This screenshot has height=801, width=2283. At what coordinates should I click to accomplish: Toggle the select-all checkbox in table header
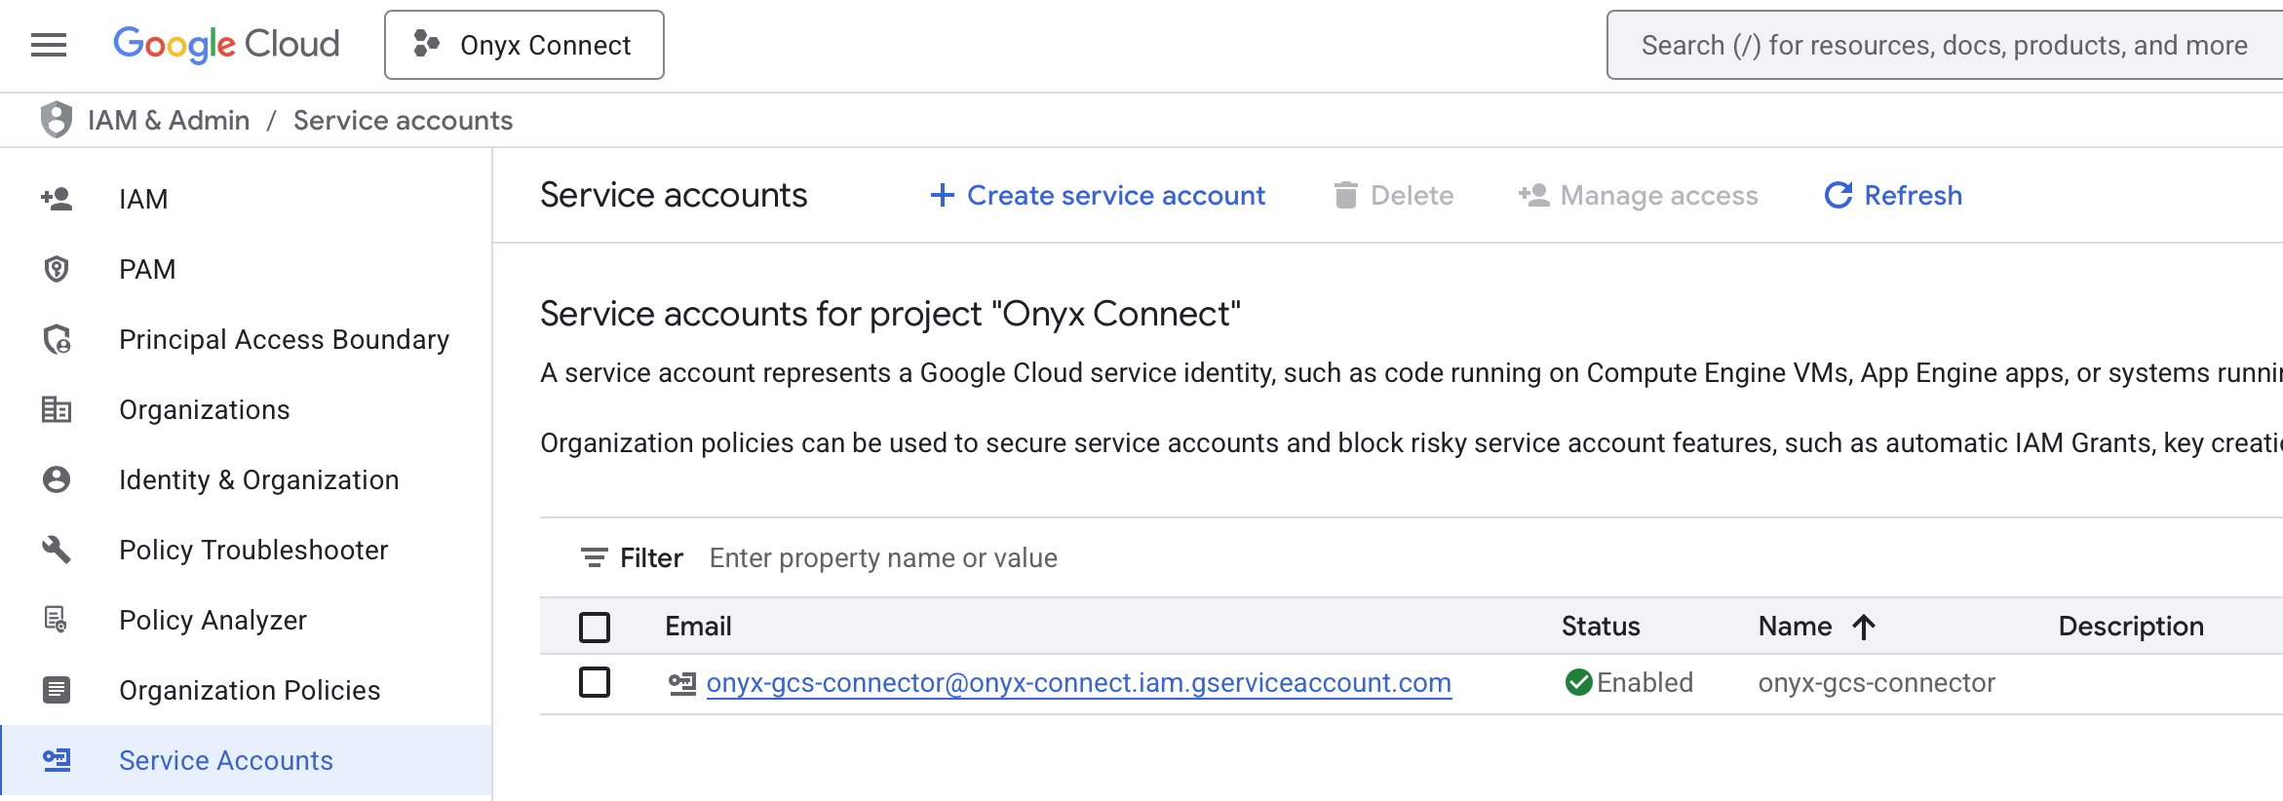tap(595, 627)
